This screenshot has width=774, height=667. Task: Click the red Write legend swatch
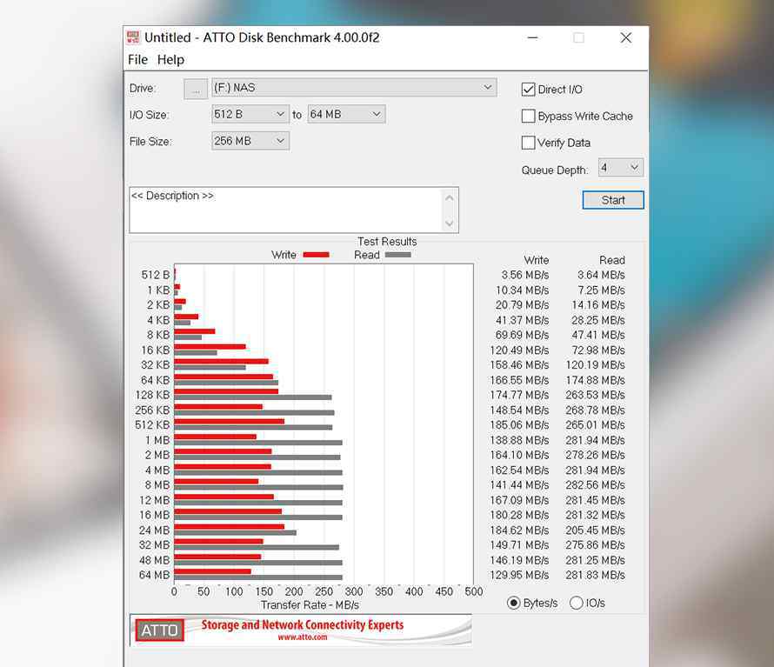(316, 255)
